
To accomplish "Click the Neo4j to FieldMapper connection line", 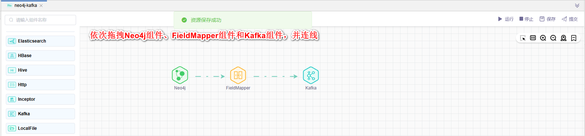I will [x=210, y=76].
